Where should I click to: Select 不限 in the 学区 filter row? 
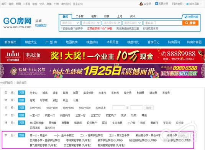[21, 135]
